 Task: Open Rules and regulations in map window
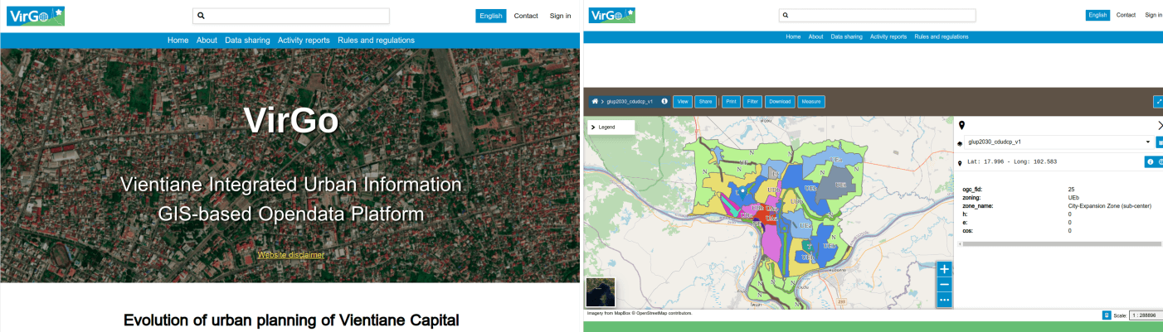[941, 36]
